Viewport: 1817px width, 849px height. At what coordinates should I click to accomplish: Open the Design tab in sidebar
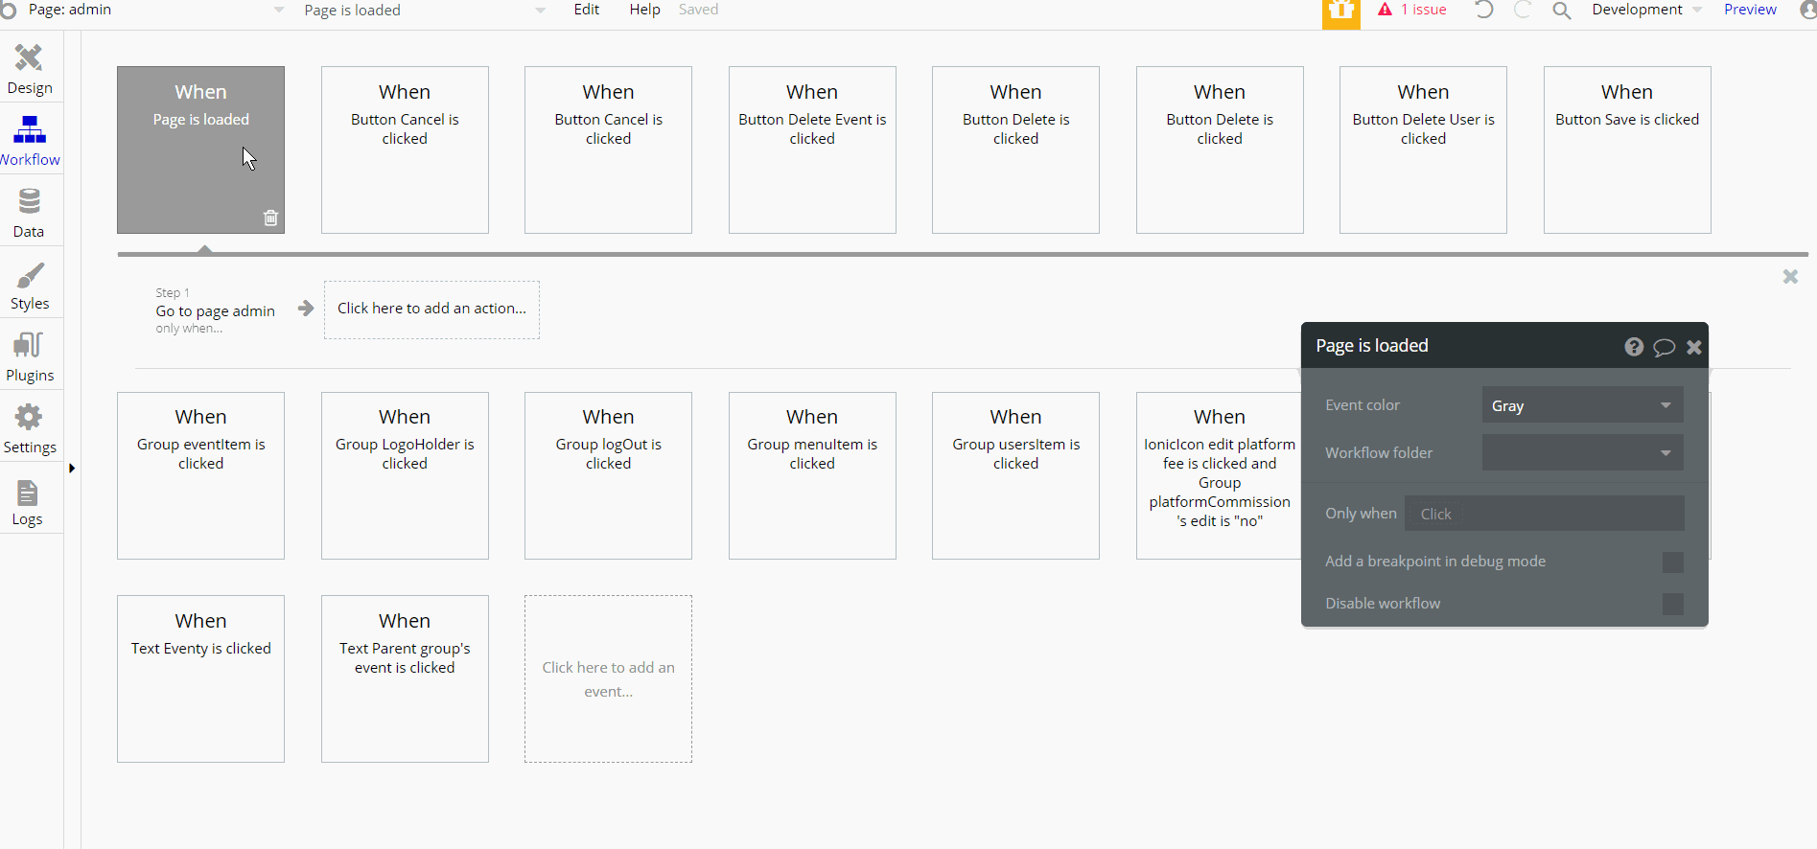point(30,69)
